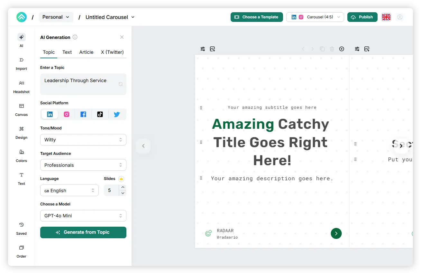Viewport: 421px width, 274px height.
Task: Click the Generate from Topic button
Action: point(83,232)
